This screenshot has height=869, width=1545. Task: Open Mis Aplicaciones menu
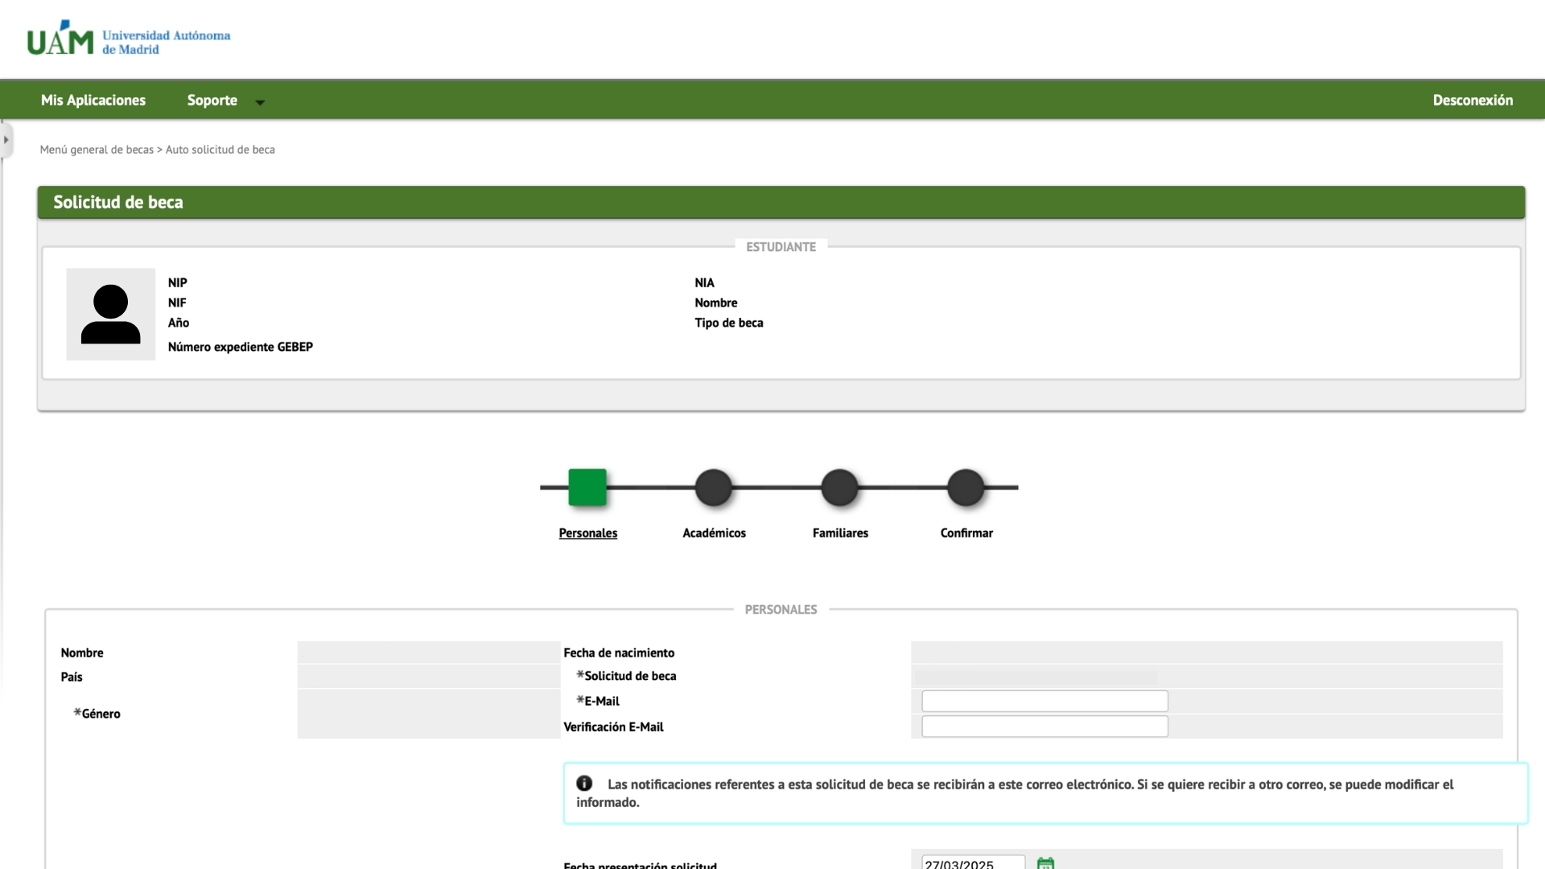click(93, 101)
